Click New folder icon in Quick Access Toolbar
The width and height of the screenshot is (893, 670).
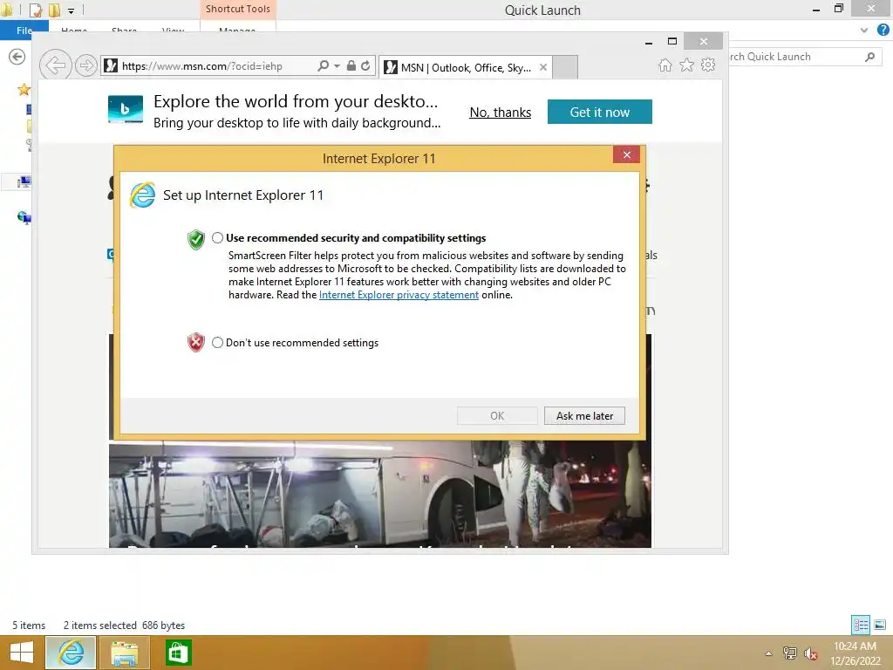pos(55,10)
